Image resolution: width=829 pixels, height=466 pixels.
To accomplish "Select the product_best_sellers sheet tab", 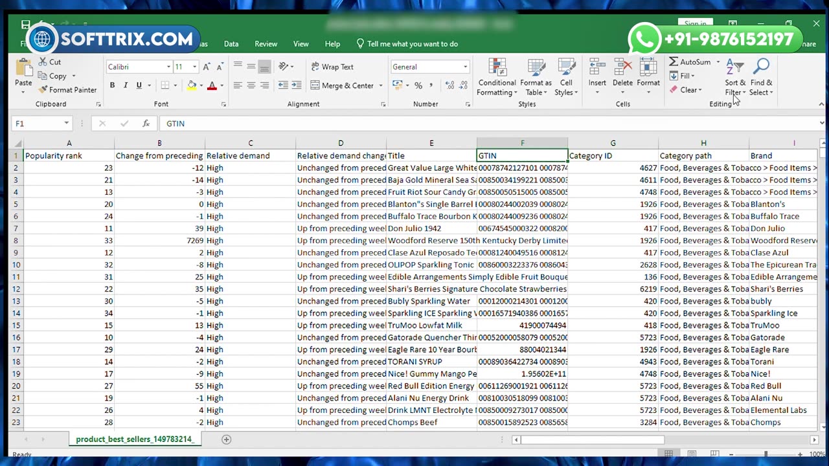I will click(135, 439).
